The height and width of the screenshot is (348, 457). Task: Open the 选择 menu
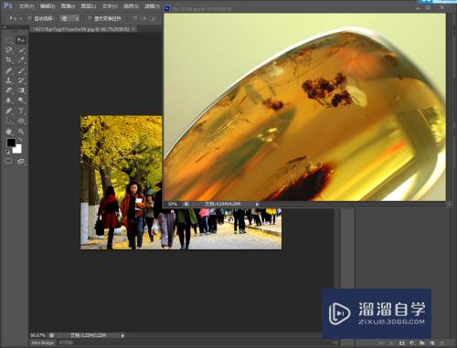(x=131, y=6)
